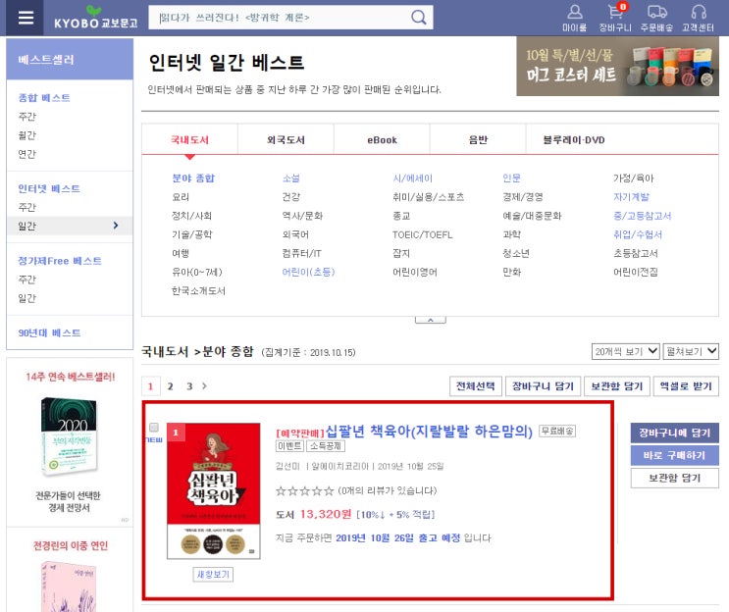This screenshot has height=612, width=729.
Task: Open the 어린이(초등) category link
Action: (x=308, y=272)
